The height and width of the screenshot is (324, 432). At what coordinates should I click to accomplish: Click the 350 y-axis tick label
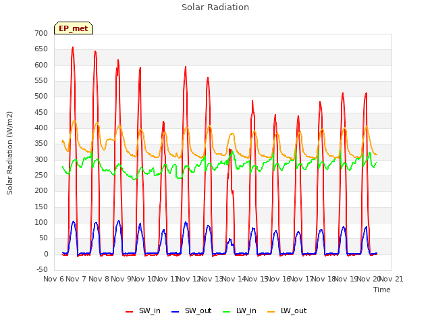tap(41, 144)
